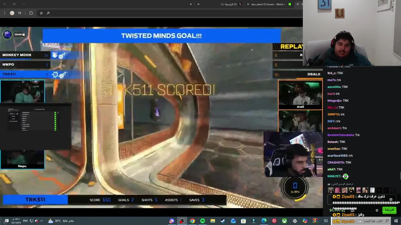The width and height of the screenshot is (401, 225).
Task: Click username irac1 in chat
Action: [x=331, y=94]
